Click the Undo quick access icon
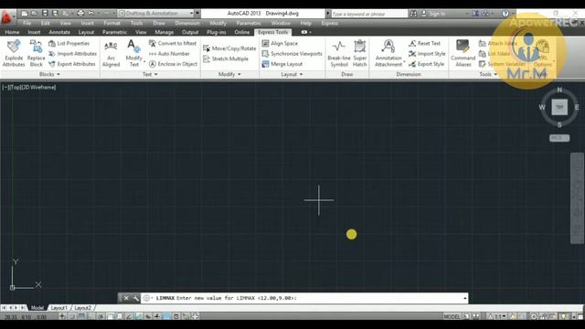Image resolution: width=585 pixels, height=329 pixels. [90, 14]
